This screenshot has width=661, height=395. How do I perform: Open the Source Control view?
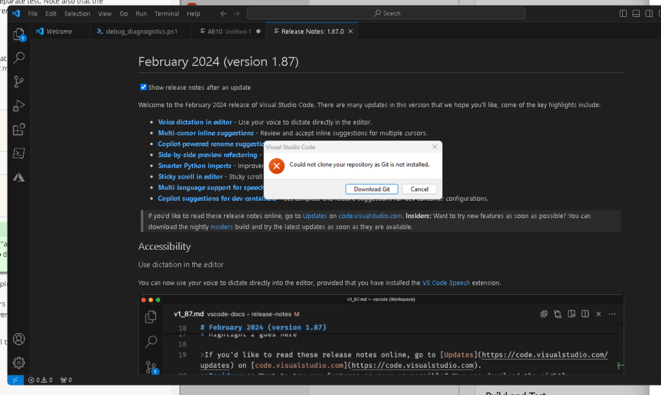(19, 81)
